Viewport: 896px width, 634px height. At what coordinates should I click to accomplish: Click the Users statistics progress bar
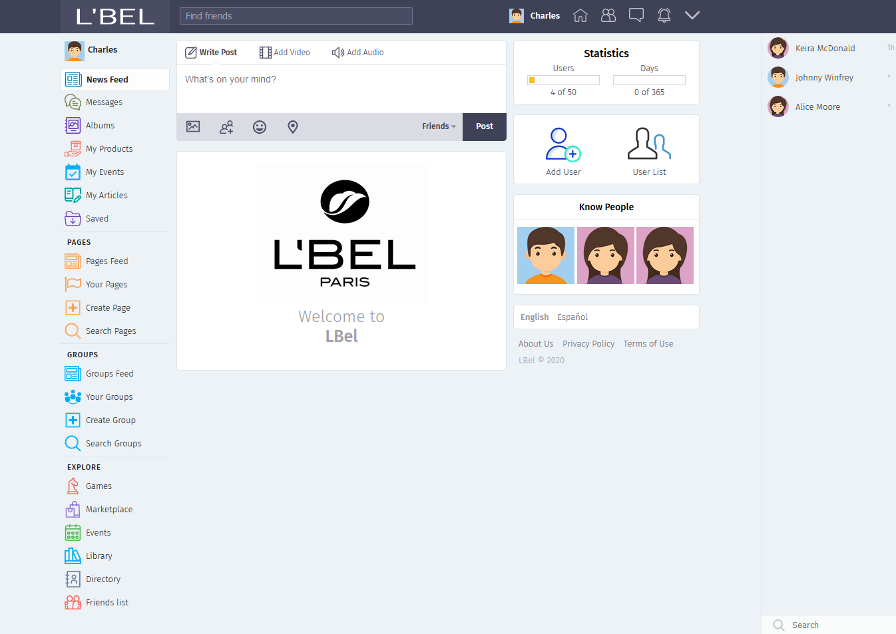(x=563, y=80)
